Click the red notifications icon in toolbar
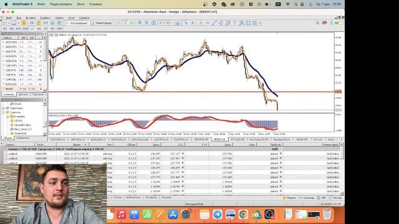The image size is (399, 224). click(324, 23)
